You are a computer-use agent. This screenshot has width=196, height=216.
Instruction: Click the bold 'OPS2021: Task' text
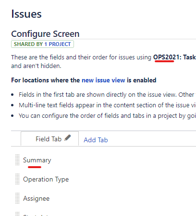pos(174,57)
